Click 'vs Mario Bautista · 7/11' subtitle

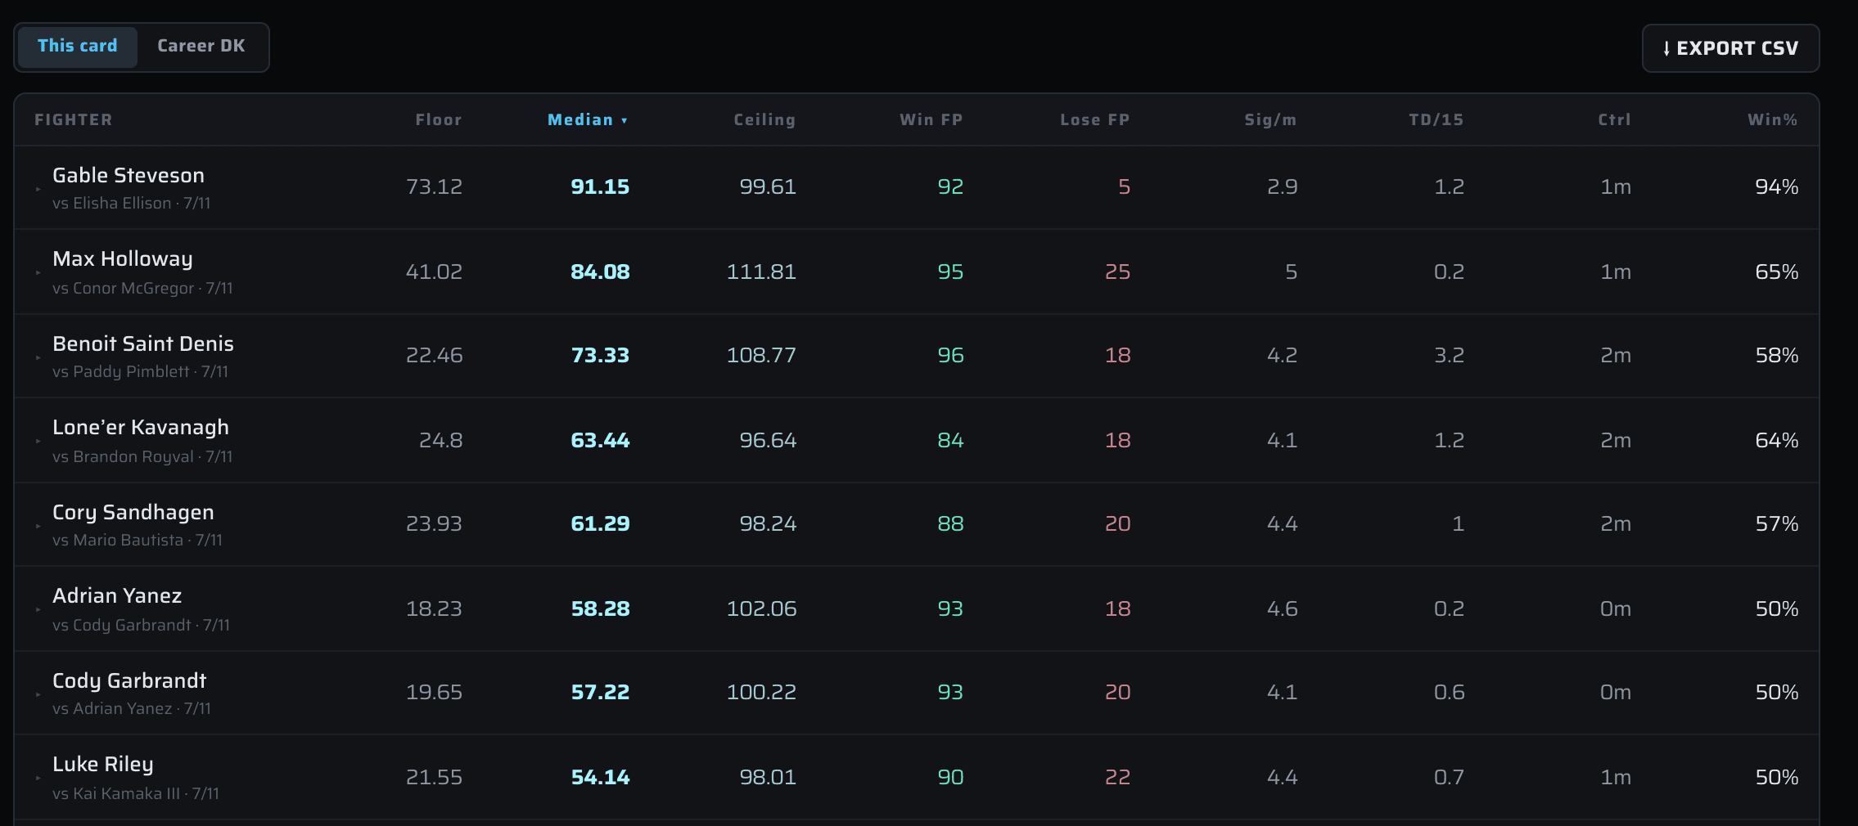coord(138,540)
